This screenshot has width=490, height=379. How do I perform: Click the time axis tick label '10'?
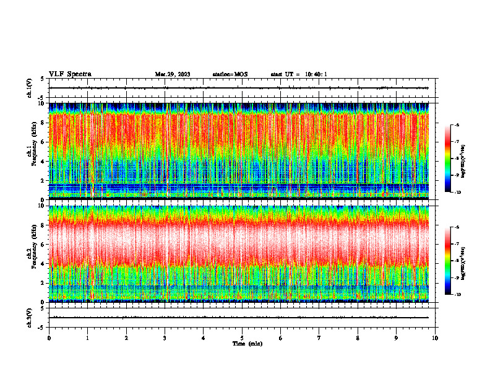click(435, 338)
